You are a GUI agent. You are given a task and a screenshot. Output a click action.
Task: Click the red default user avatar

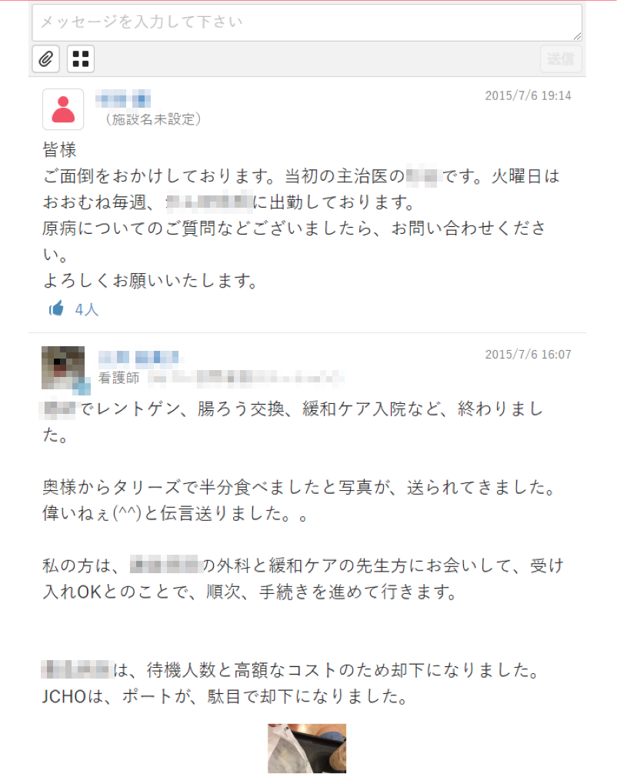(x=63, y=109)
